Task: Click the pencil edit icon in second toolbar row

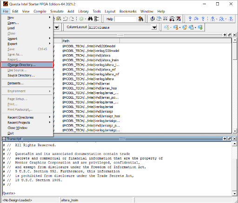Action: [x=185, y=27]
